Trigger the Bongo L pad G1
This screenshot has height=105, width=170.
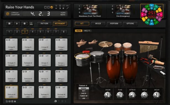61,76
